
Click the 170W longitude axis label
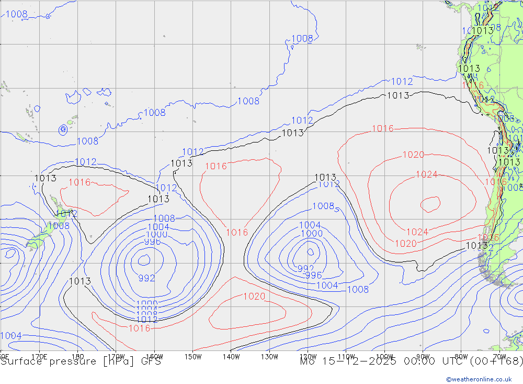click(x=116, y=357)
